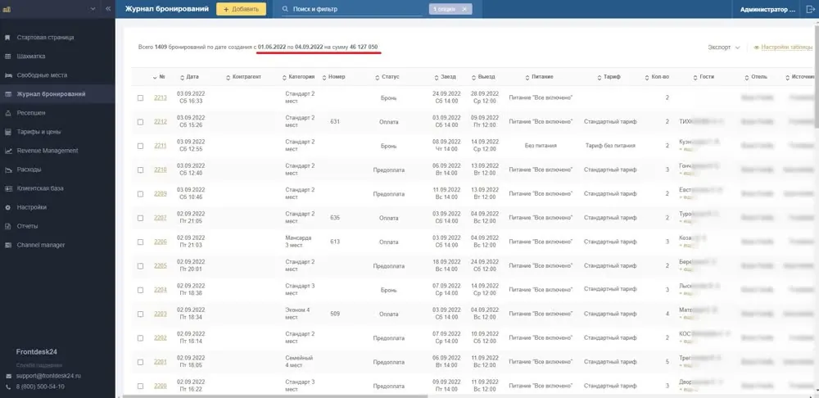Open booking number 2202 link
Viewport: 819px width, 398px height.
click(161, 338)
